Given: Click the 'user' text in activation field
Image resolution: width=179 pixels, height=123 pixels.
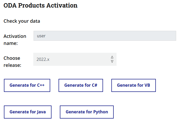Looking at the screenshot, I should [x=41, y=36].
